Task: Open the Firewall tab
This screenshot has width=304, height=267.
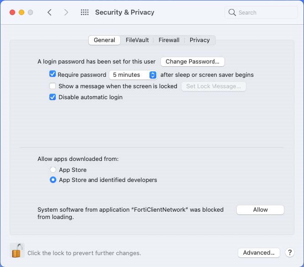Action: pos(169,40)
